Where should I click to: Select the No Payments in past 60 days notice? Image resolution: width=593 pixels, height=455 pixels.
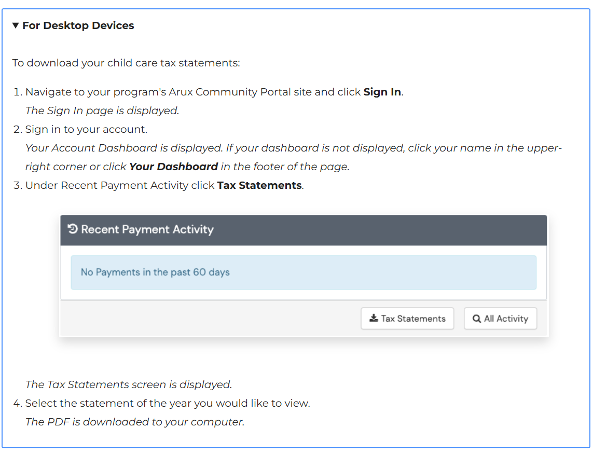point(155,272)
